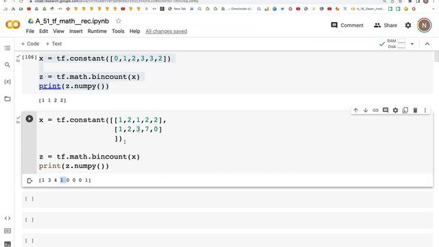
Task: Clear the cell output icon
Action: (x=29, y=180)
